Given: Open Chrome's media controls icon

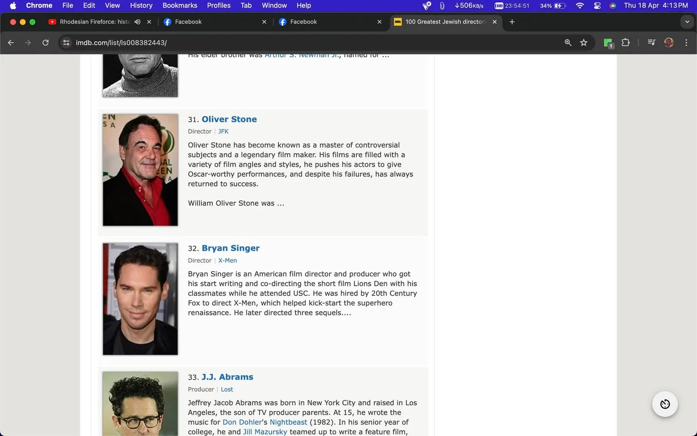Looking at the screenshot, I should tap(651, 42).
